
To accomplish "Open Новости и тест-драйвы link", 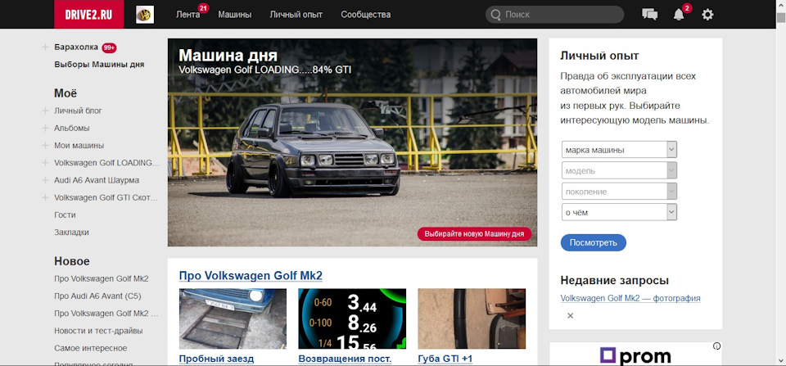I will tap(98, 331).
